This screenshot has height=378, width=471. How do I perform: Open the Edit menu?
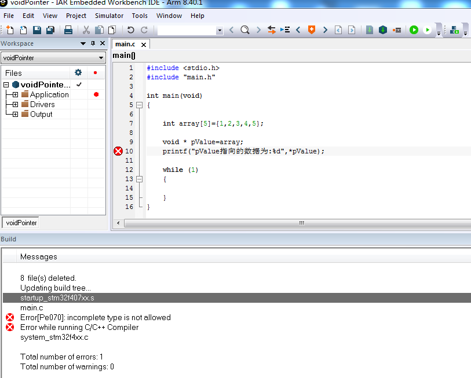click(x=28, y=16)
